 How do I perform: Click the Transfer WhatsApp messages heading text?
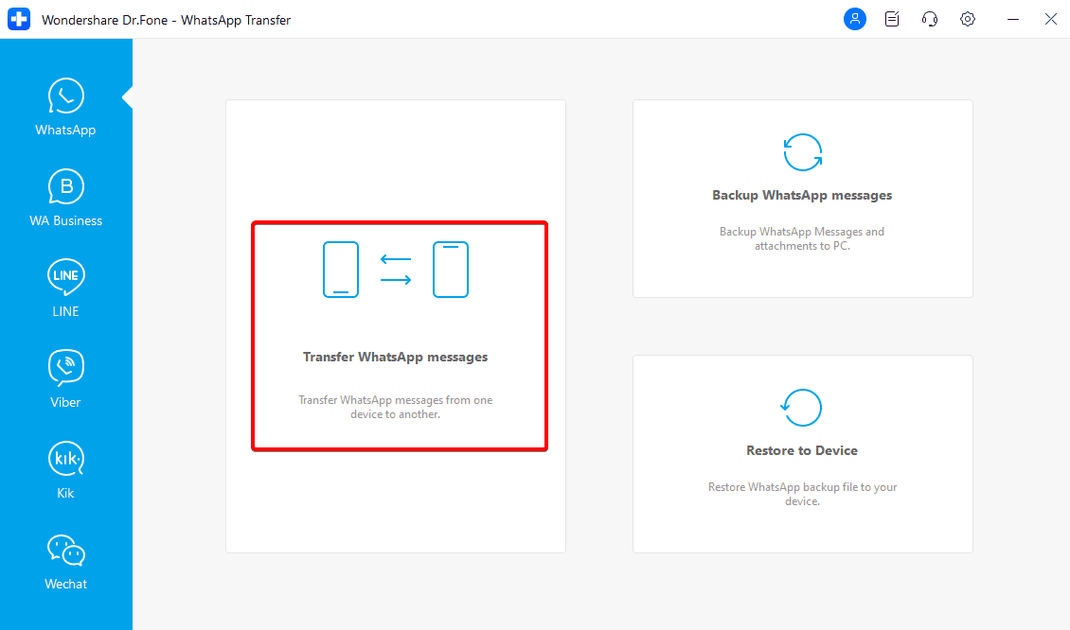pyautogui.click(x=395, y=357)
